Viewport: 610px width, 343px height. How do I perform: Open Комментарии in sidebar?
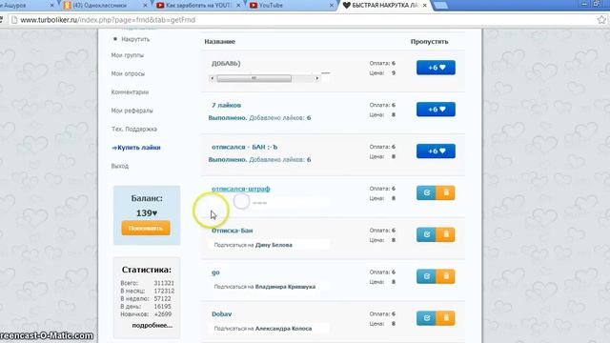pos(130,92)
